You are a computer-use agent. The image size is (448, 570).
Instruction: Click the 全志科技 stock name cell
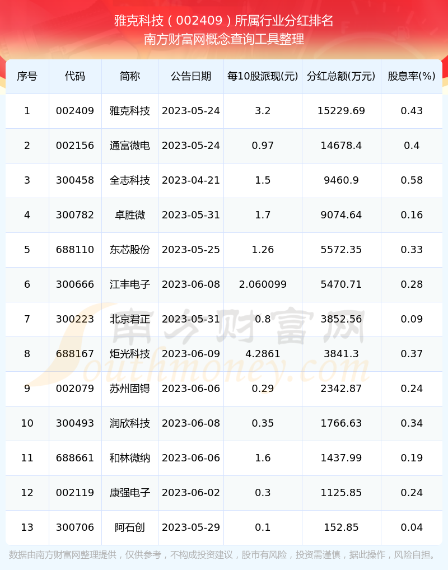tap(130, 180)
